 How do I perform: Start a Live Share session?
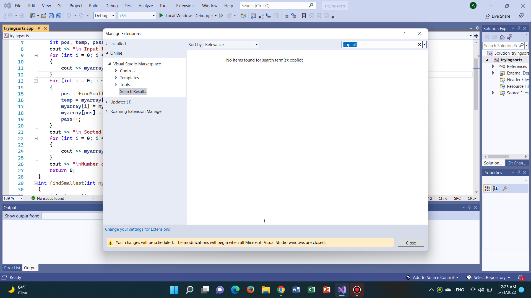[x=497, y=16]
